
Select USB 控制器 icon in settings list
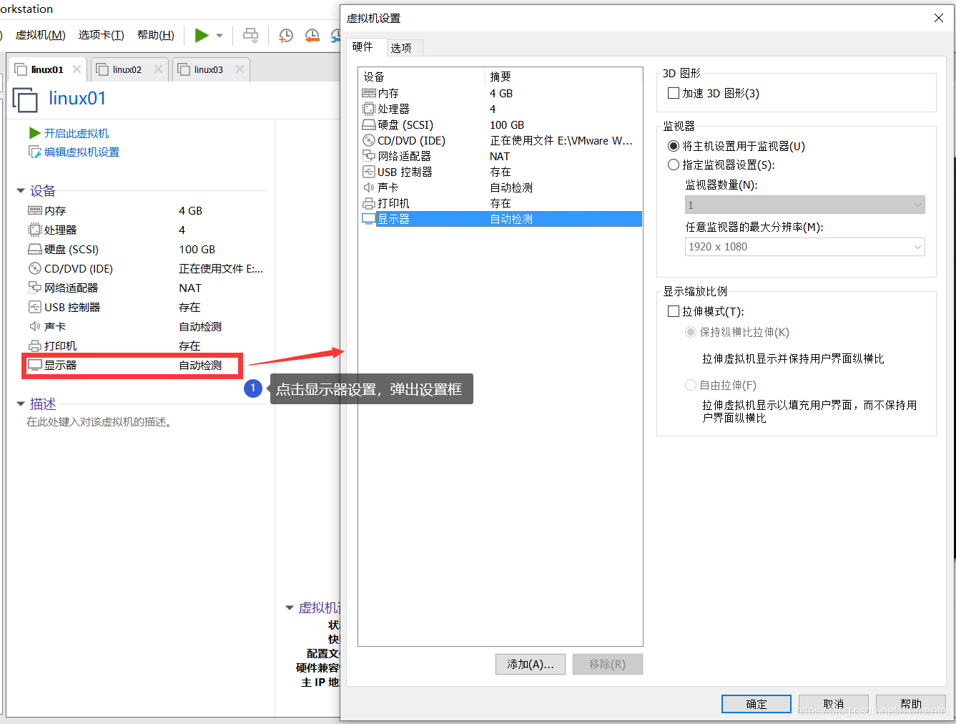tap(369, 172)
